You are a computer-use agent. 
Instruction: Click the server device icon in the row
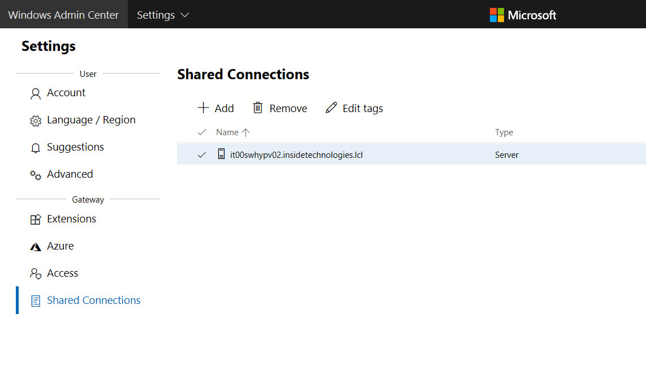(x=221, y=154)
